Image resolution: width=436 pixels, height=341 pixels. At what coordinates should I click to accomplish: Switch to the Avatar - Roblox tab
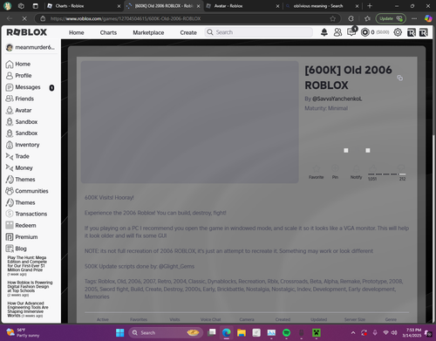pos(242,6)
